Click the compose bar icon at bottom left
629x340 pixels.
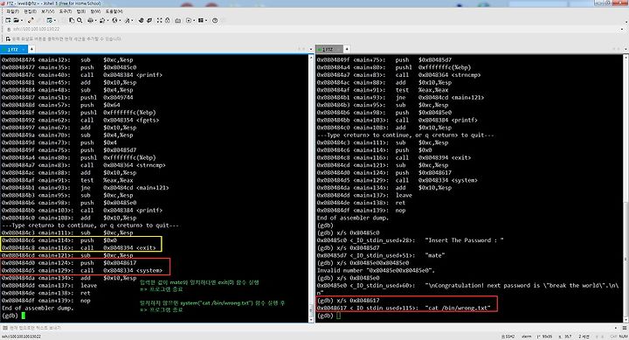click(x=5, y=328)
